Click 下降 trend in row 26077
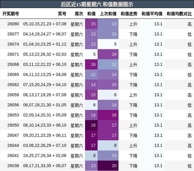The height and width of the screenshot is (171, 194). 133,34
